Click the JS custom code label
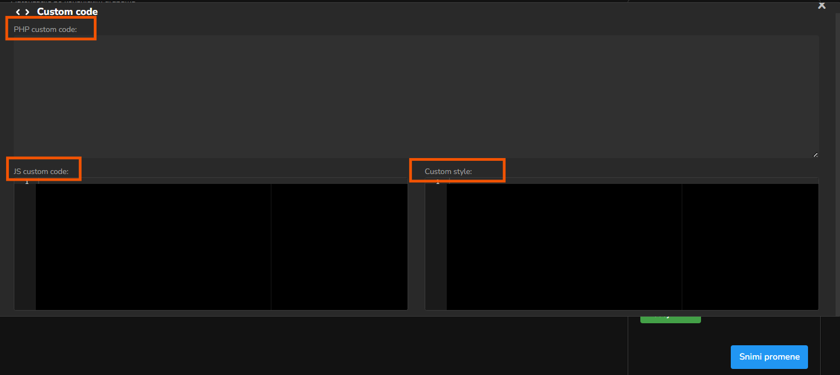This screenshot has width=840, height=375. (x=41, y=171)
